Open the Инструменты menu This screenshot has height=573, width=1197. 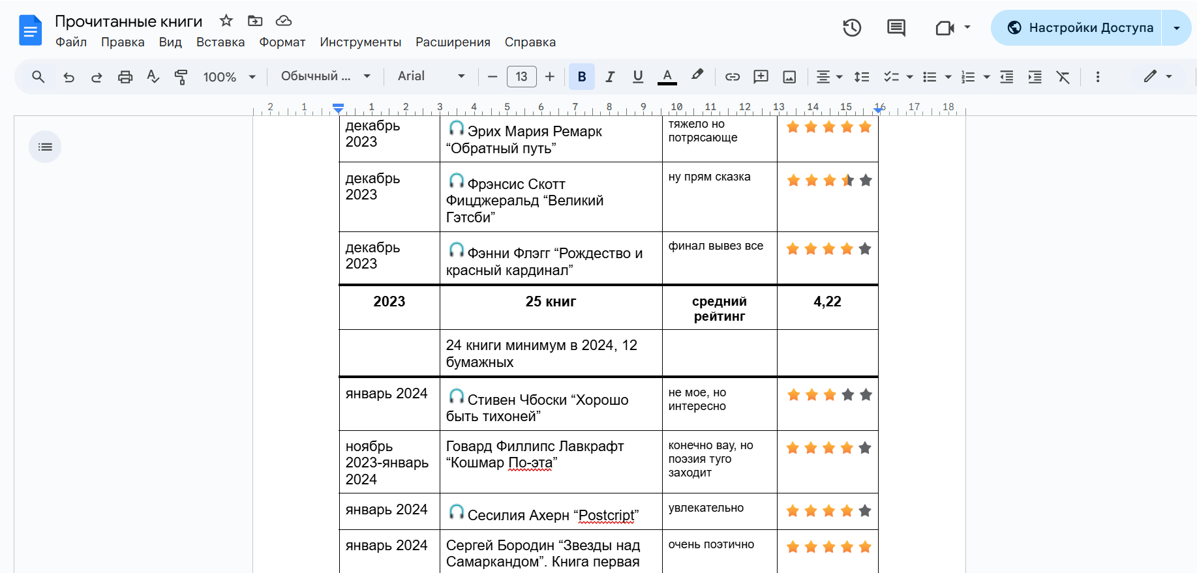(x=361, y=42)
